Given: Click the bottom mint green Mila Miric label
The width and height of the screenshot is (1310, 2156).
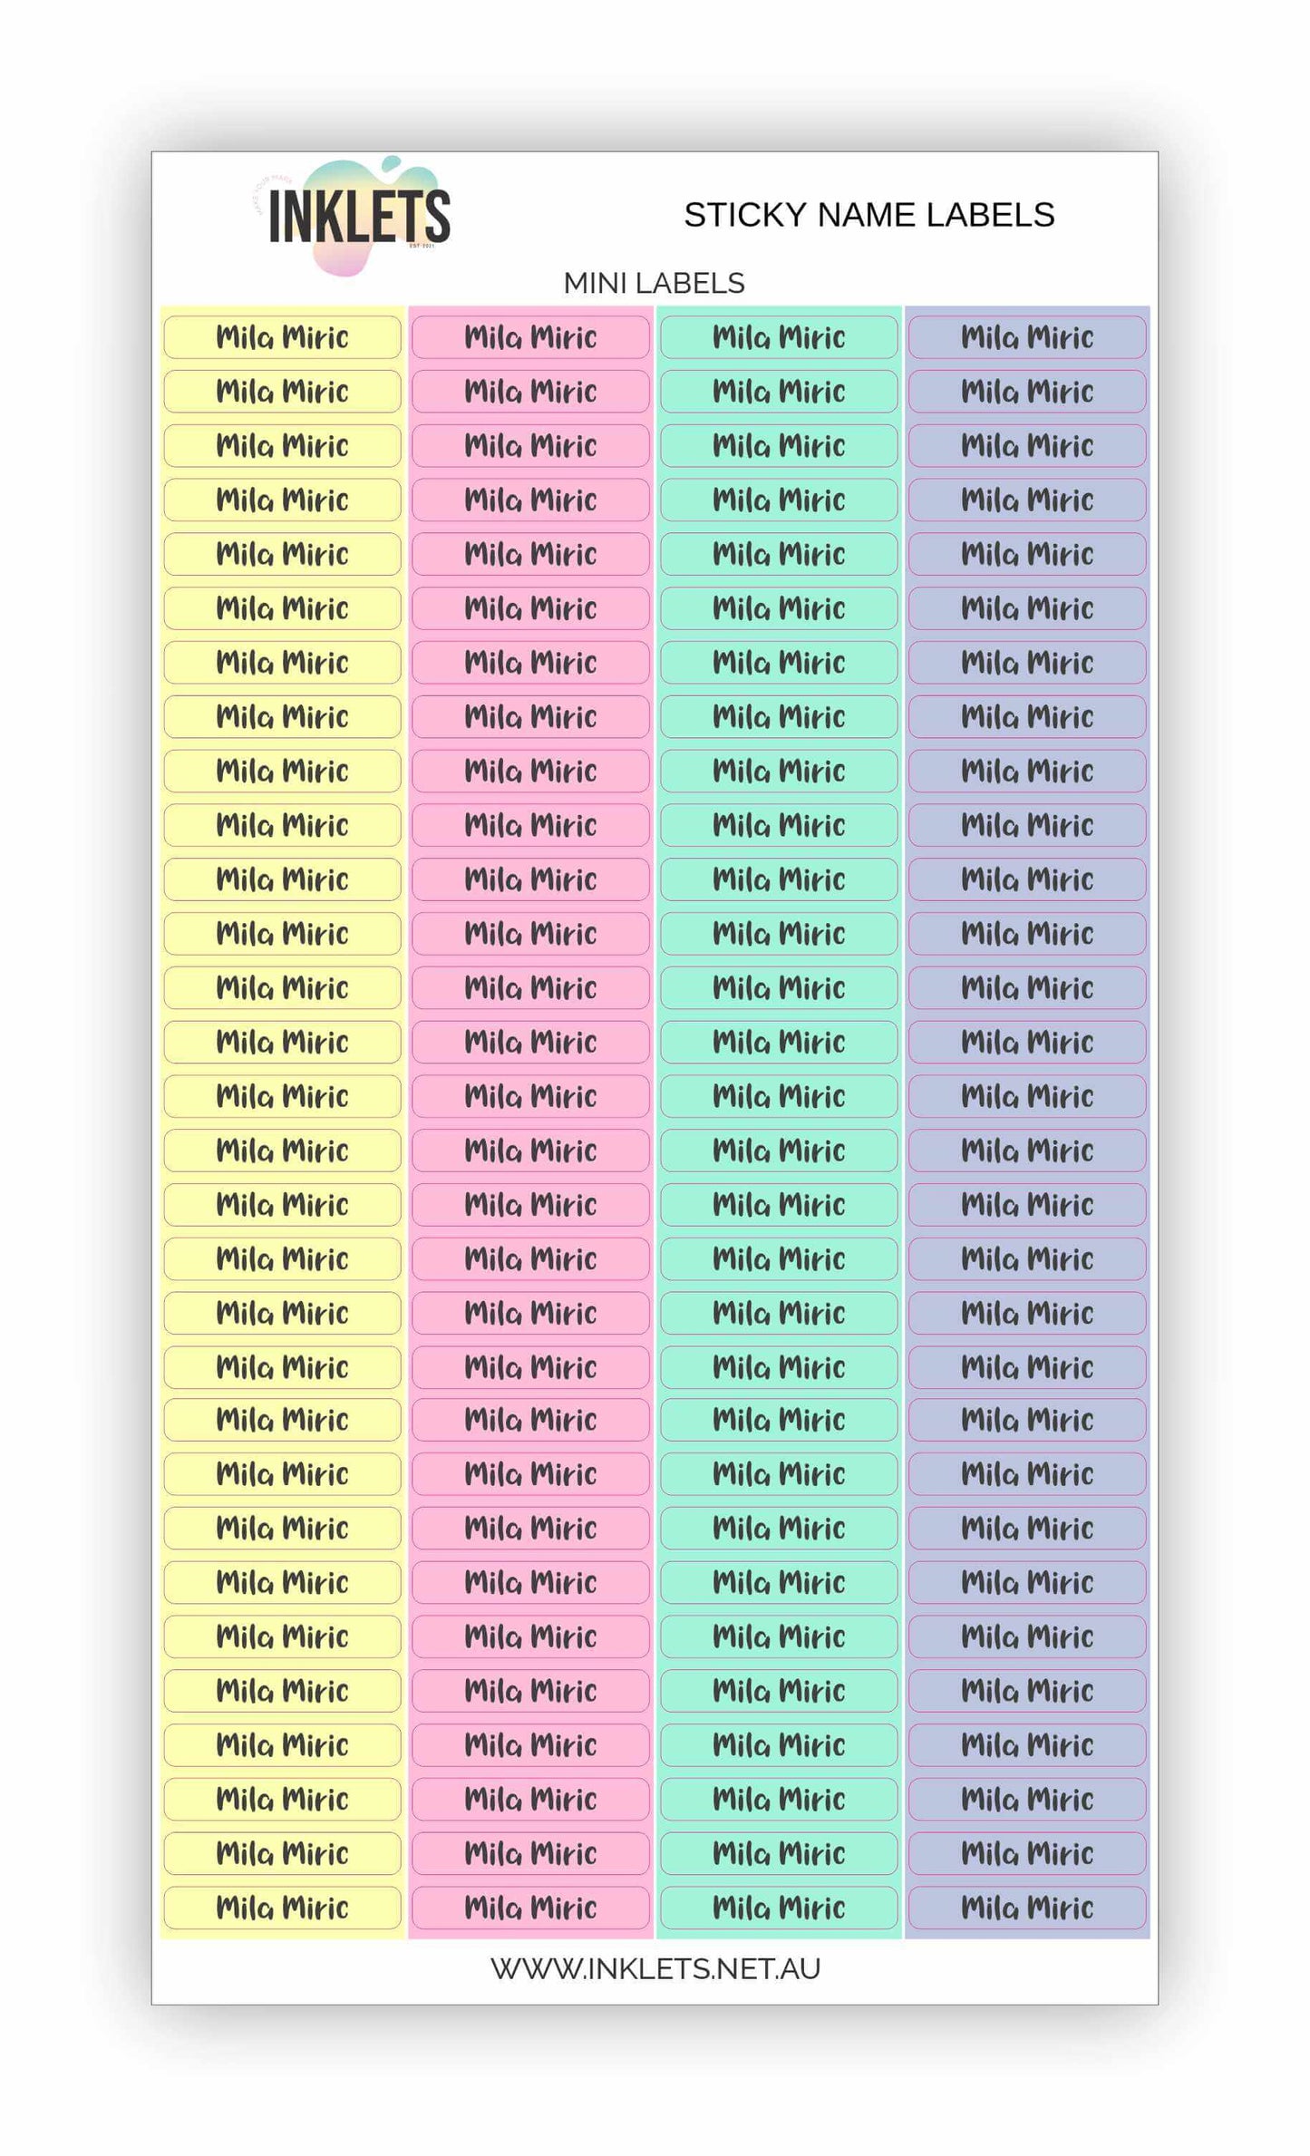Looking at the screenshot, I should (779, 1908).
